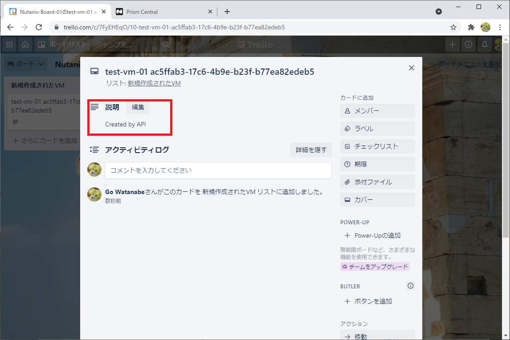Open the ボード dropdown
Screen dimensions: 510x340
[25, 64]
